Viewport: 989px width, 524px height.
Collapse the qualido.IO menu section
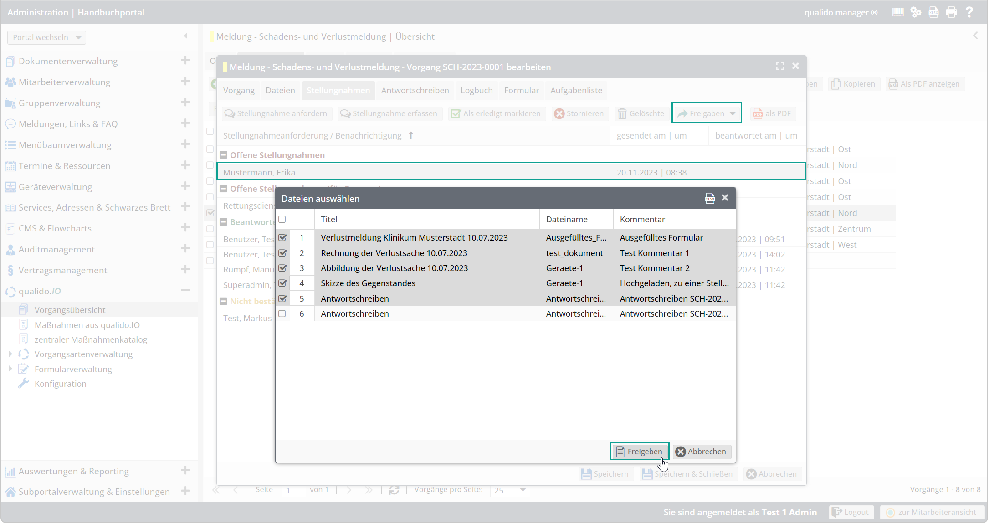tap(185, 291)
